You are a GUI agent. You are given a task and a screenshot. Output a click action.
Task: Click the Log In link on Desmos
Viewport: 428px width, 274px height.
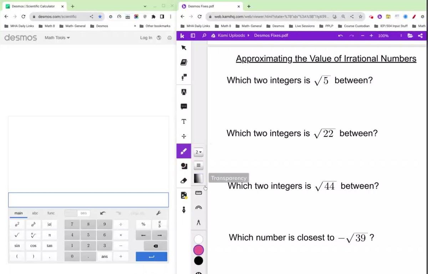[146, 38]
